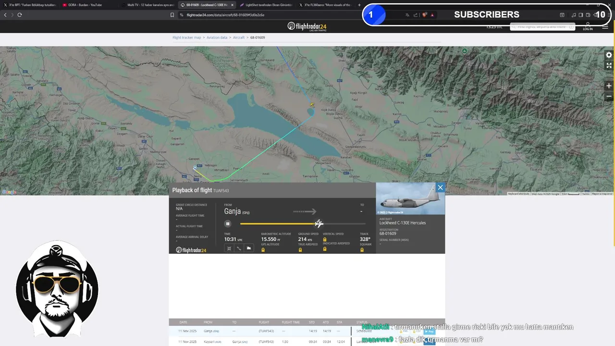The image size is (615, 346).
Task: Open map settings gear icon
Action: [x=609, y=55]
